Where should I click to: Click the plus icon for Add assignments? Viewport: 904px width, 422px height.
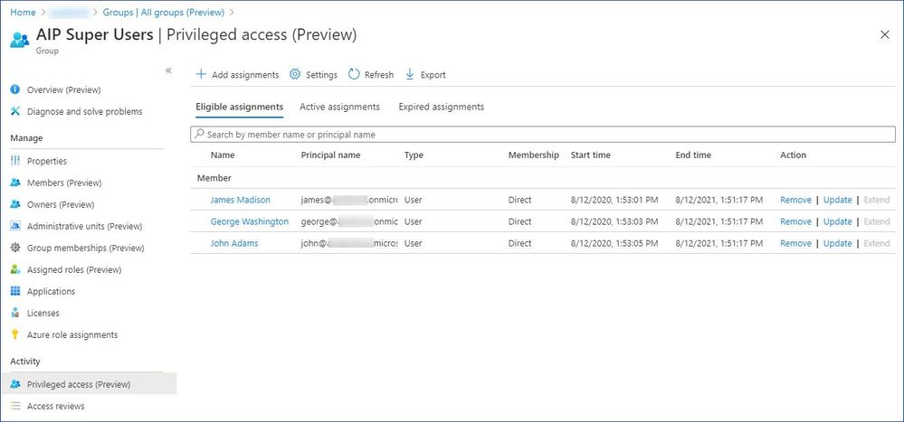pyautogui.click(x=201, y=74)
